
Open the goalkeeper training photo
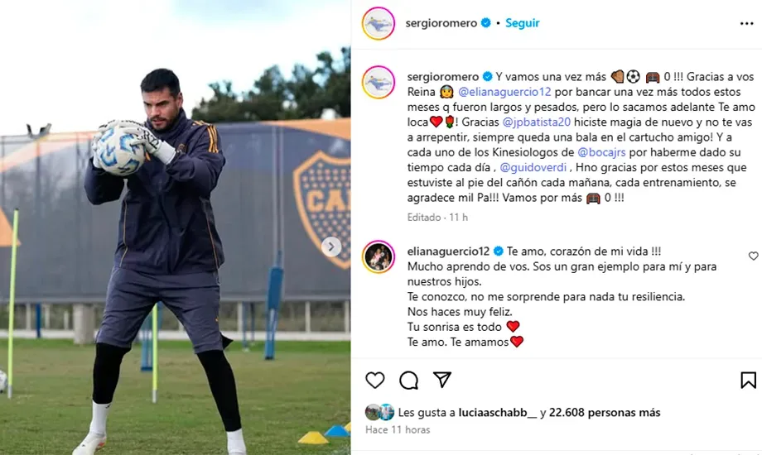[175, 227]
